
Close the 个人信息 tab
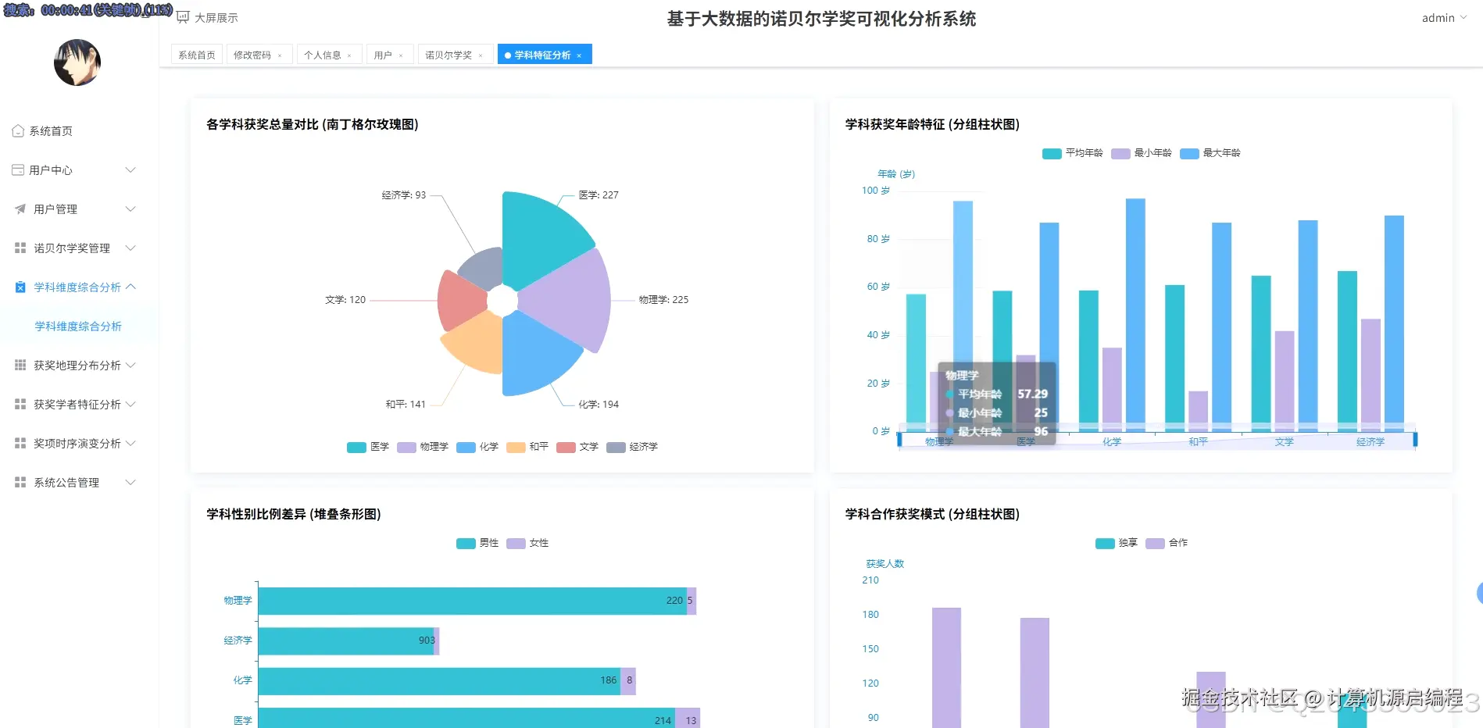349,55
